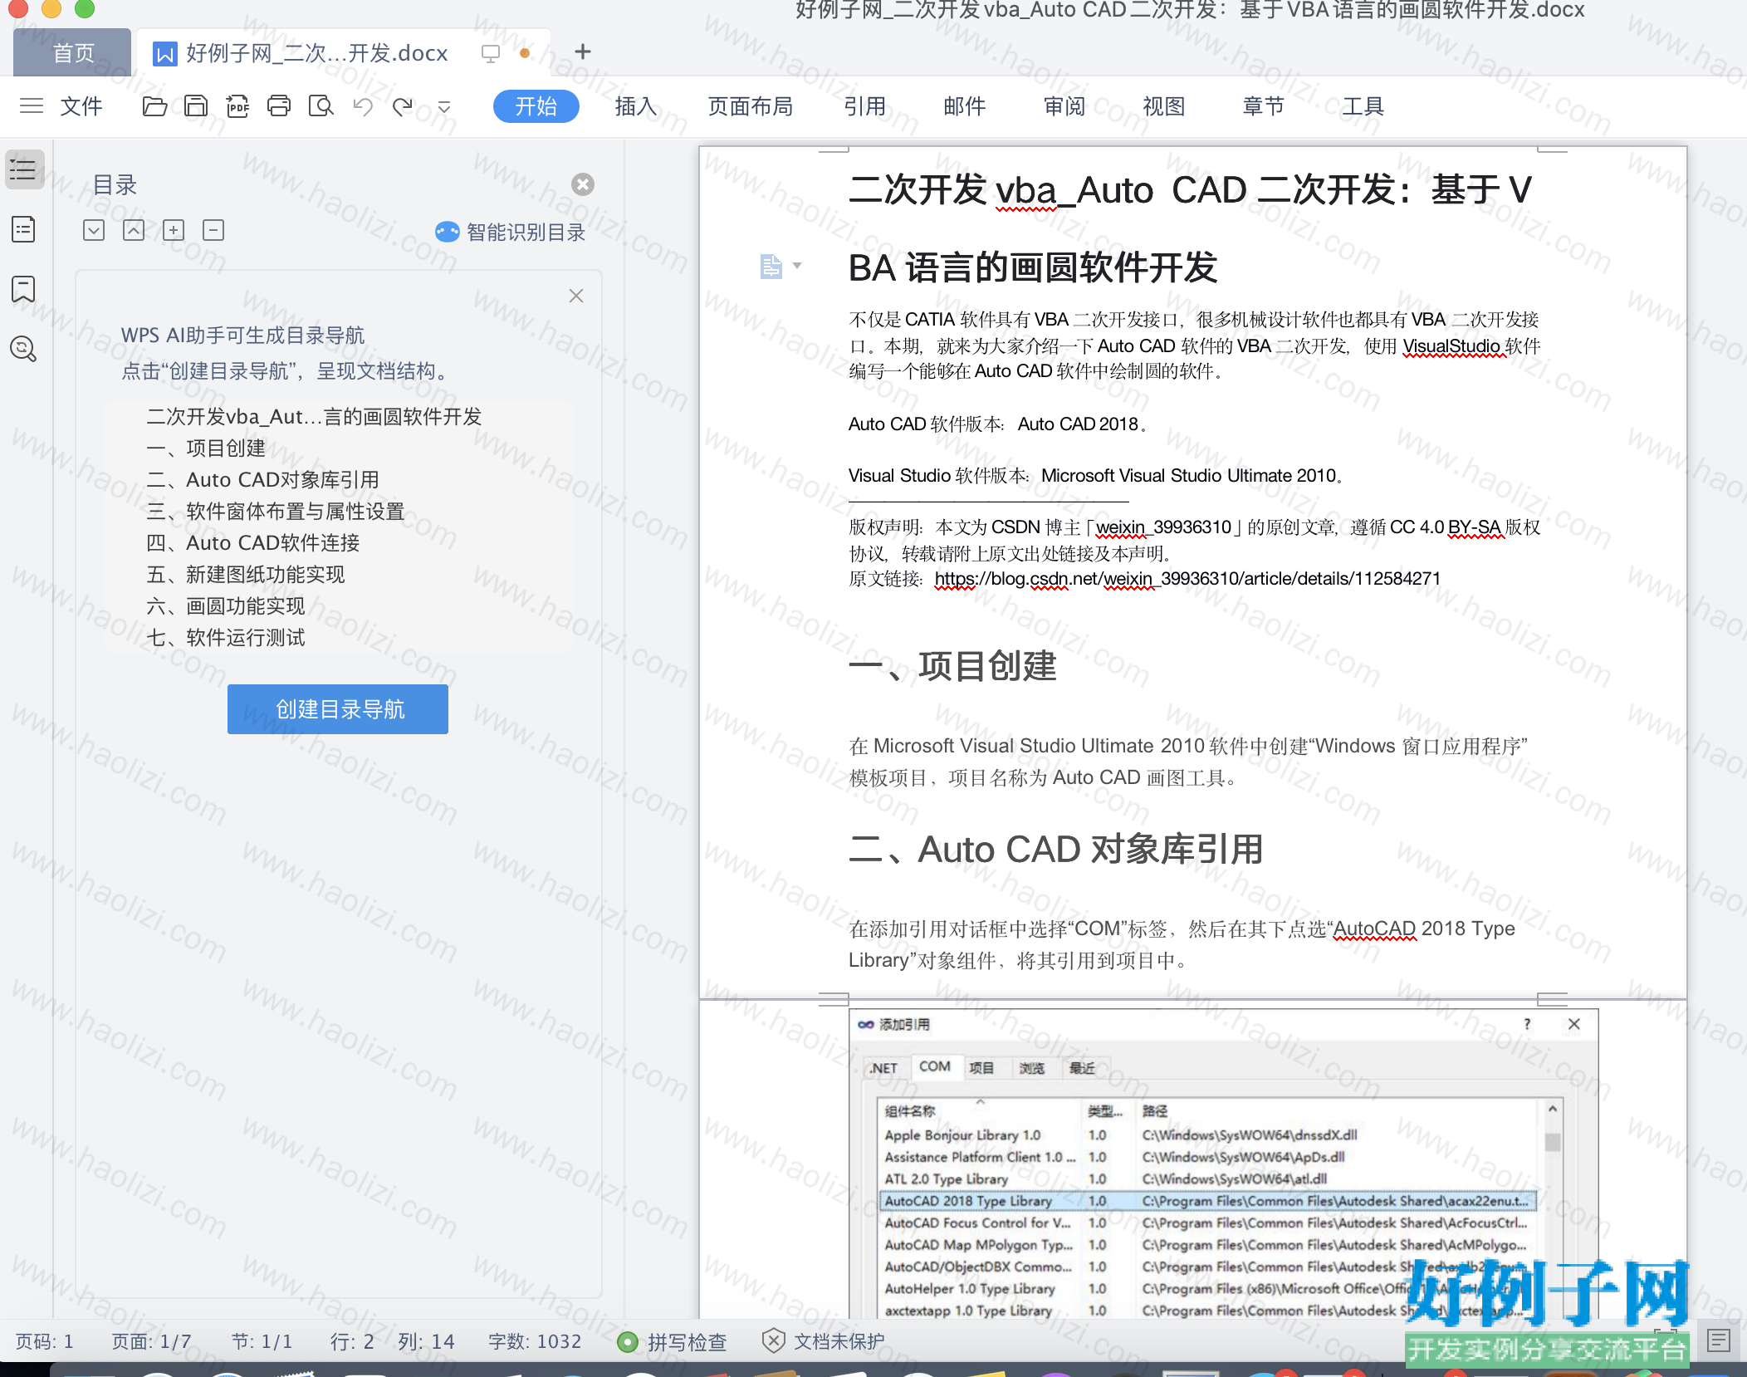Click the 页码: 1 status bar entry
This screenshot has height=1377, width=1747.
(45, 1341)
